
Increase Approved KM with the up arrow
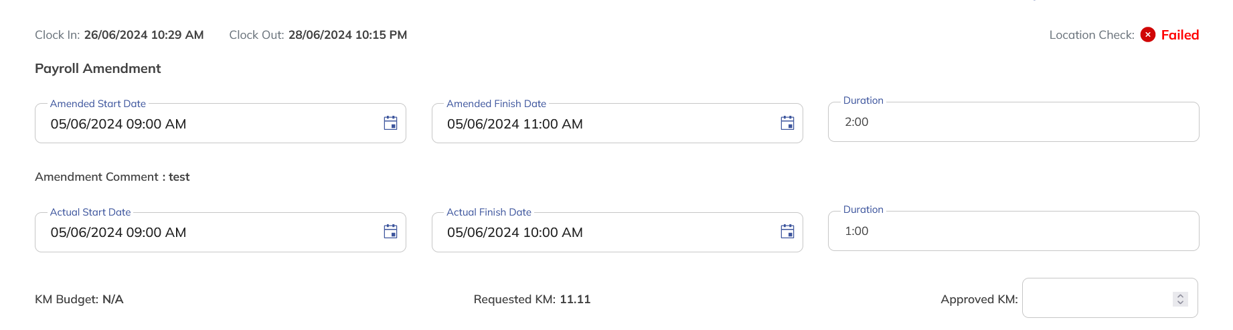point(1180,295)
